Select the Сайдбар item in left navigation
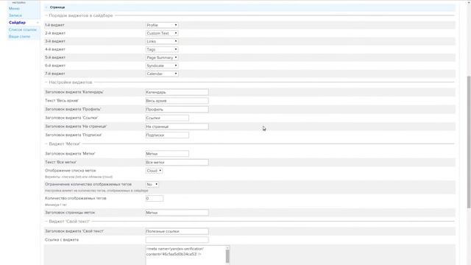 coord(17,23)
